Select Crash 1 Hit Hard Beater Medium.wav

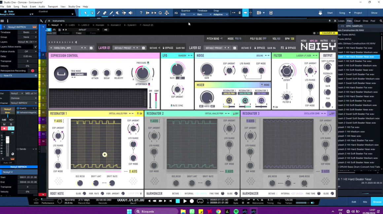point(357,52)
